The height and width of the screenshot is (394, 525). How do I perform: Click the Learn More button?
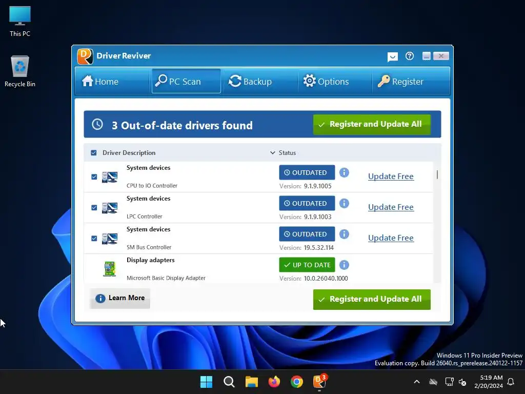[120, 298]
